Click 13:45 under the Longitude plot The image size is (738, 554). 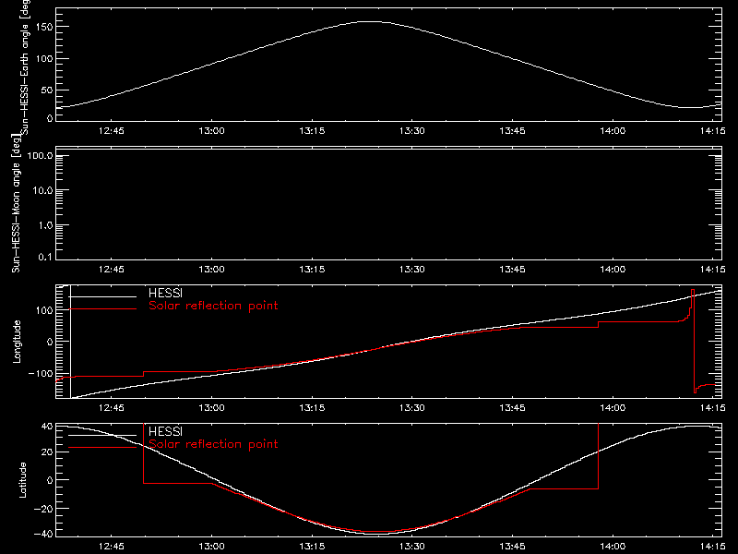pos(512,408)
